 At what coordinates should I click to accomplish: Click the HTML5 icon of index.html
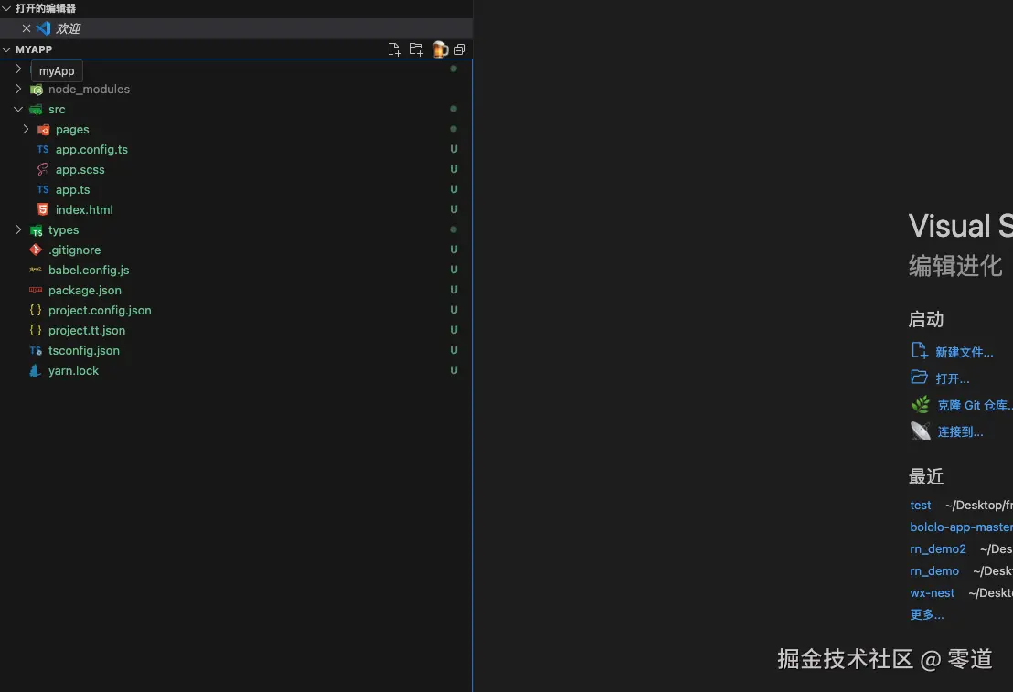(x=43, y=209)
